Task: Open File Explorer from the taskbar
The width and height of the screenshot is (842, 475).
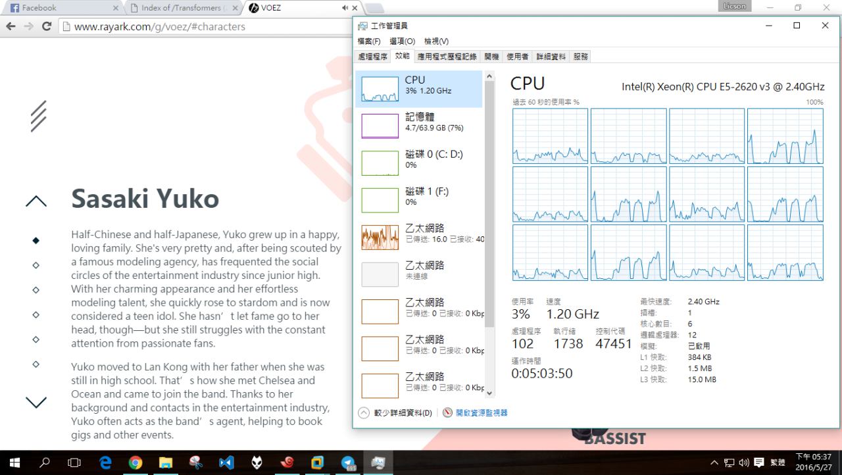Action: (165, 463)
